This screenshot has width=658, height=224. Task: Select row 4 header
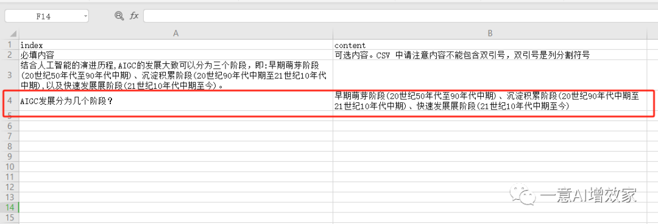9,100
